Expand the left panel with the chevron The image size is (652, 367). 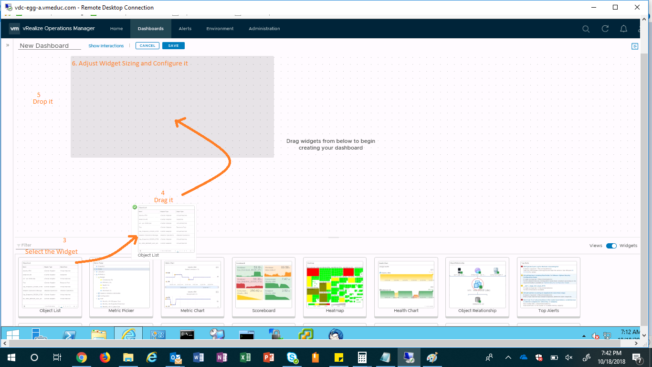click(7, 44)
